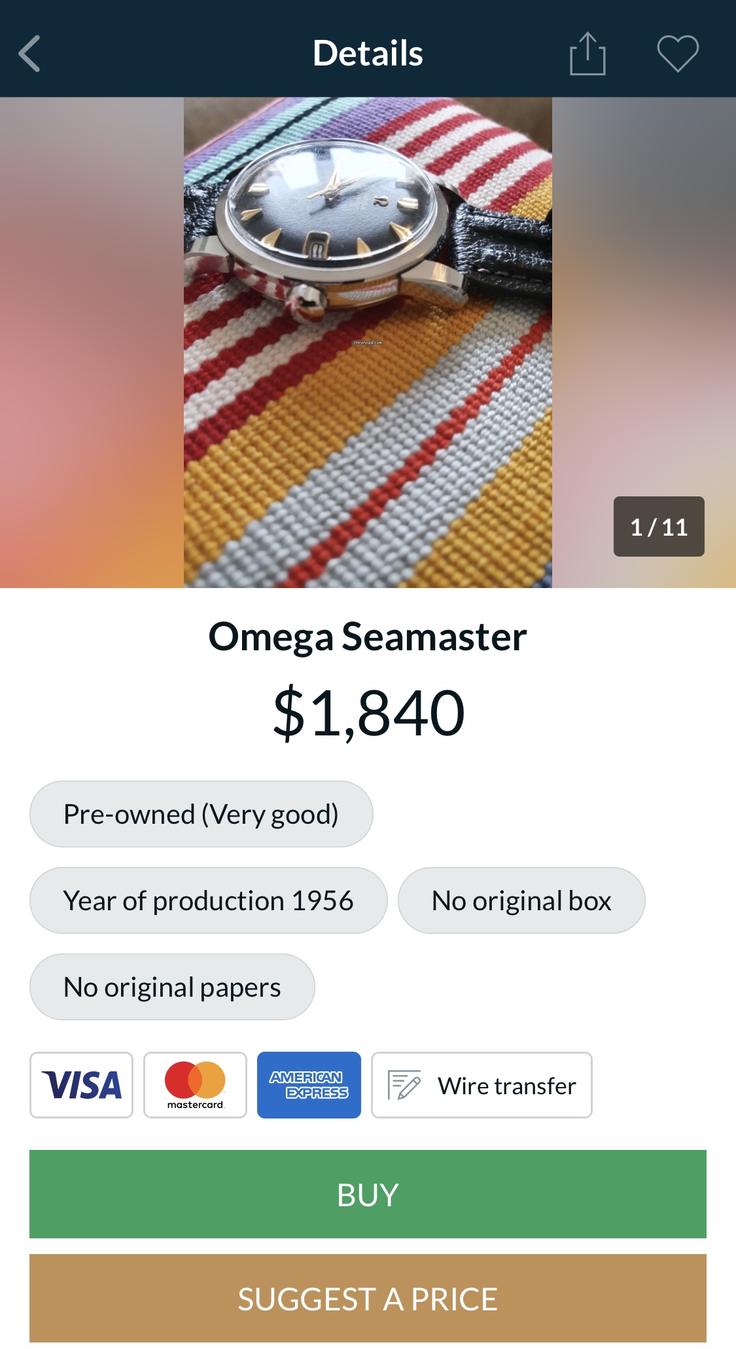Tap the $1,840 price text
Viewport: 736px width, 1349px height.
click(x=368, y=712)
